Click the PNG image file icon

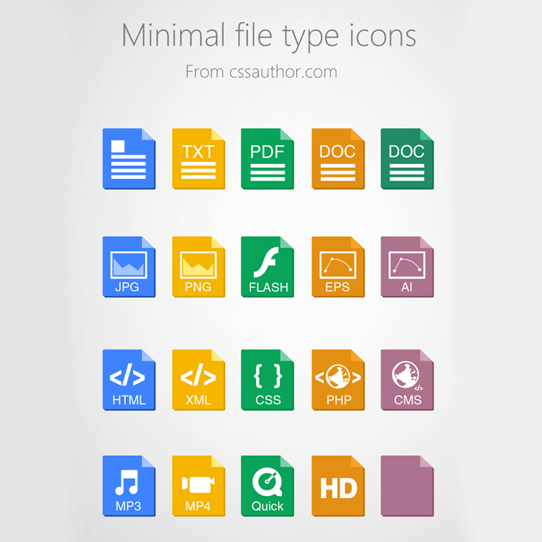(x=199, y=269)
